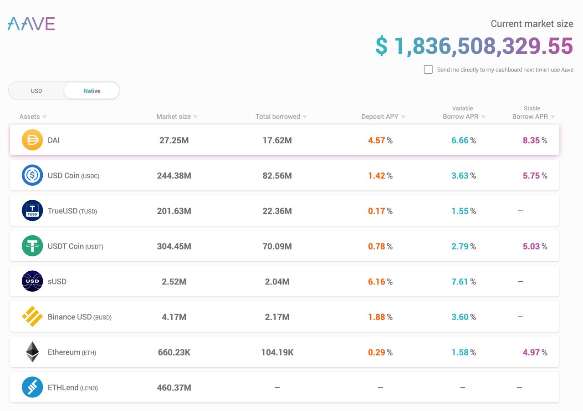The image size is (583, 411).
Task: Click USDC market size 244.38M
Action: click(174, 176)
